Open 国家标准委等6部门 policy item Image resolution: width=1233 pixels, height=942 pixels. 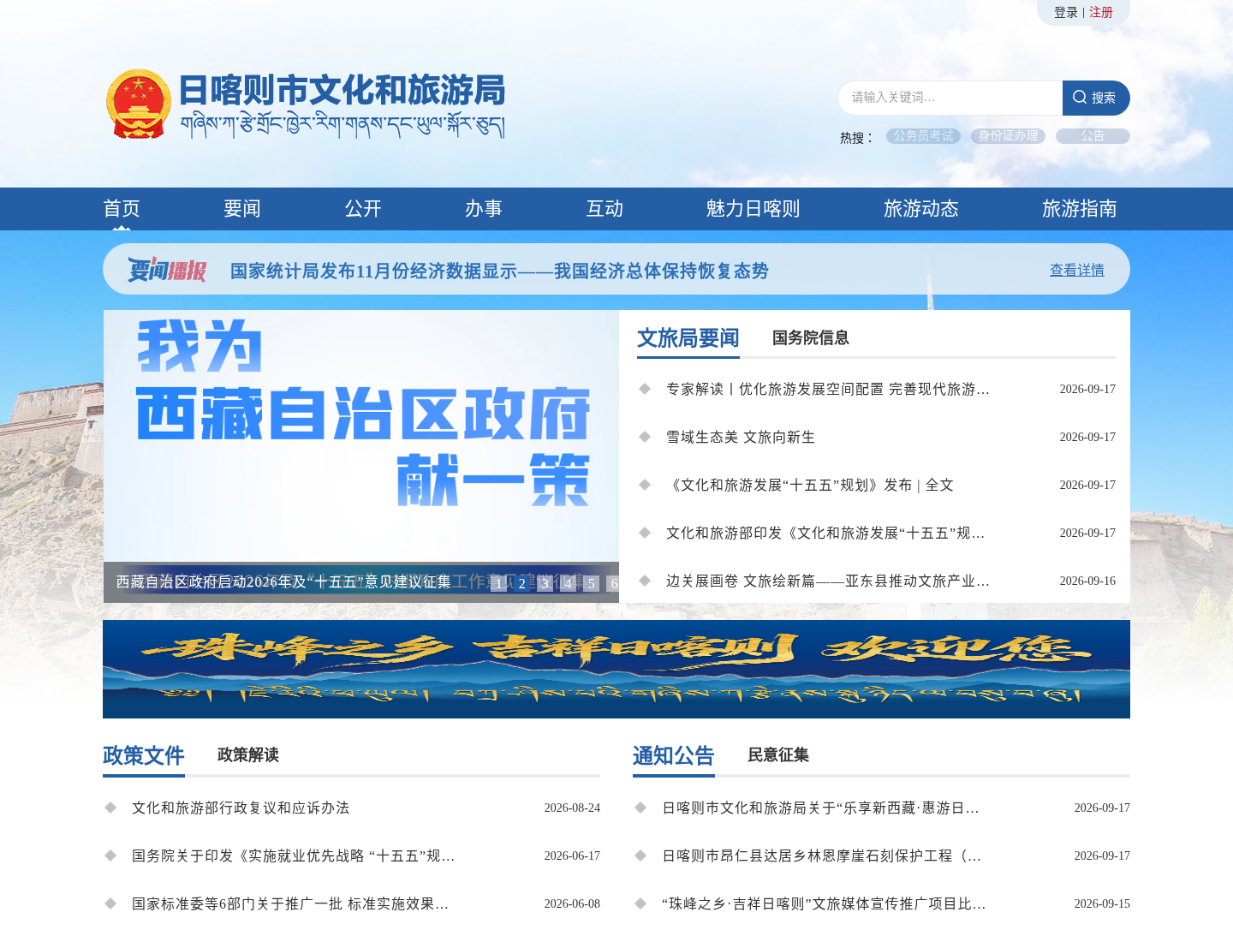point(290,903)
